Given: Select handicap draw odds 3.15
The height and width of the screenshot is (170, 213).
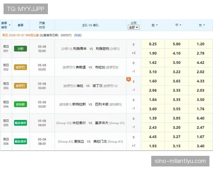Looking at the screenshot, I should (x=176, y=146).
